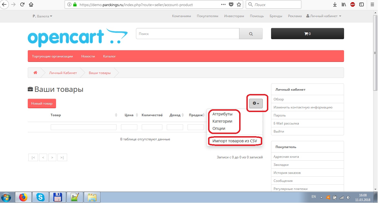Go to the home icon in the breadcrumb
379x213 pixels.
click(x=35, y=73)
